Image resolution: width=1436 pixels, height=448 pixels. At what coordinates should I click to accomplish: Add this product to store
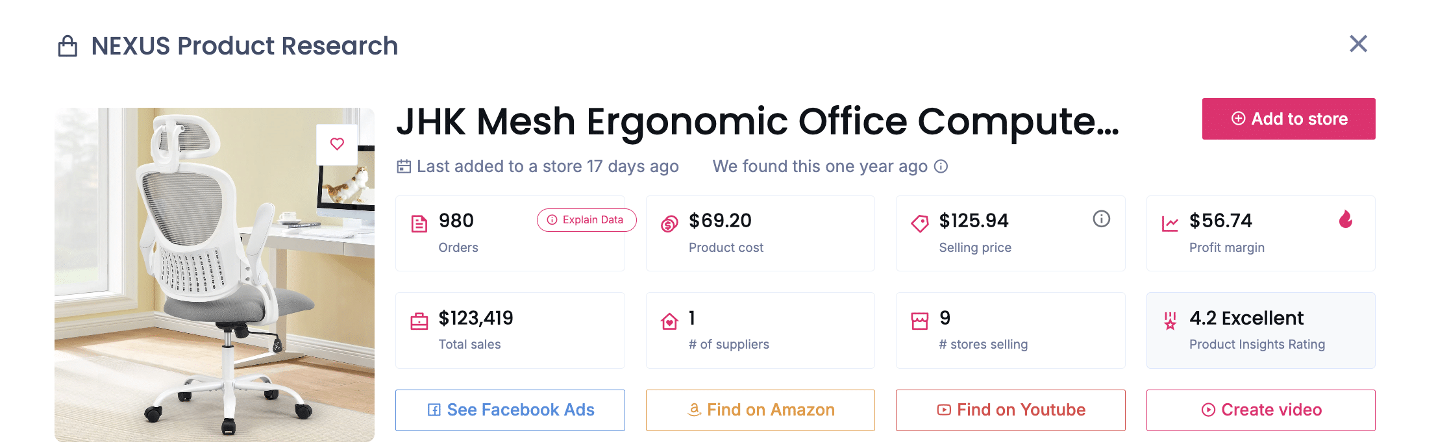pyautogui.click(x=1288, y=119)
